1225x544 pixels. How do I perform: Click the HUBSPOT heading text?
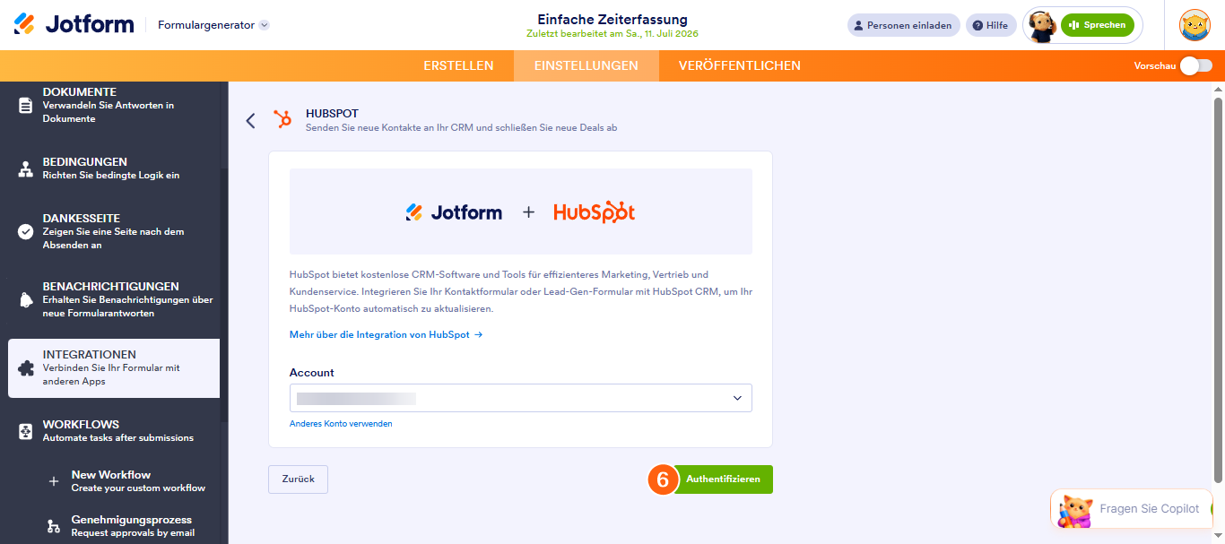(332, 113)
